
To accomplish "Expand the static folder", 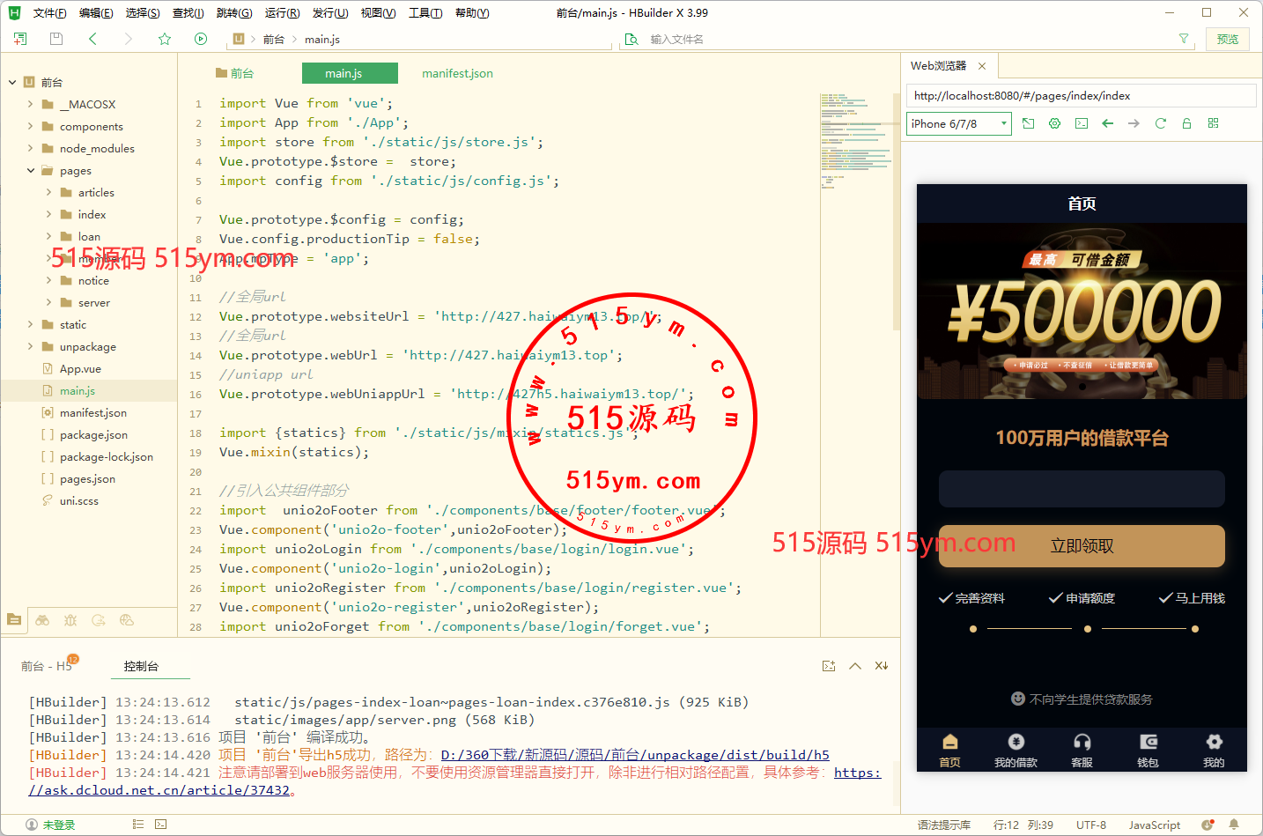I will [31, 324].
